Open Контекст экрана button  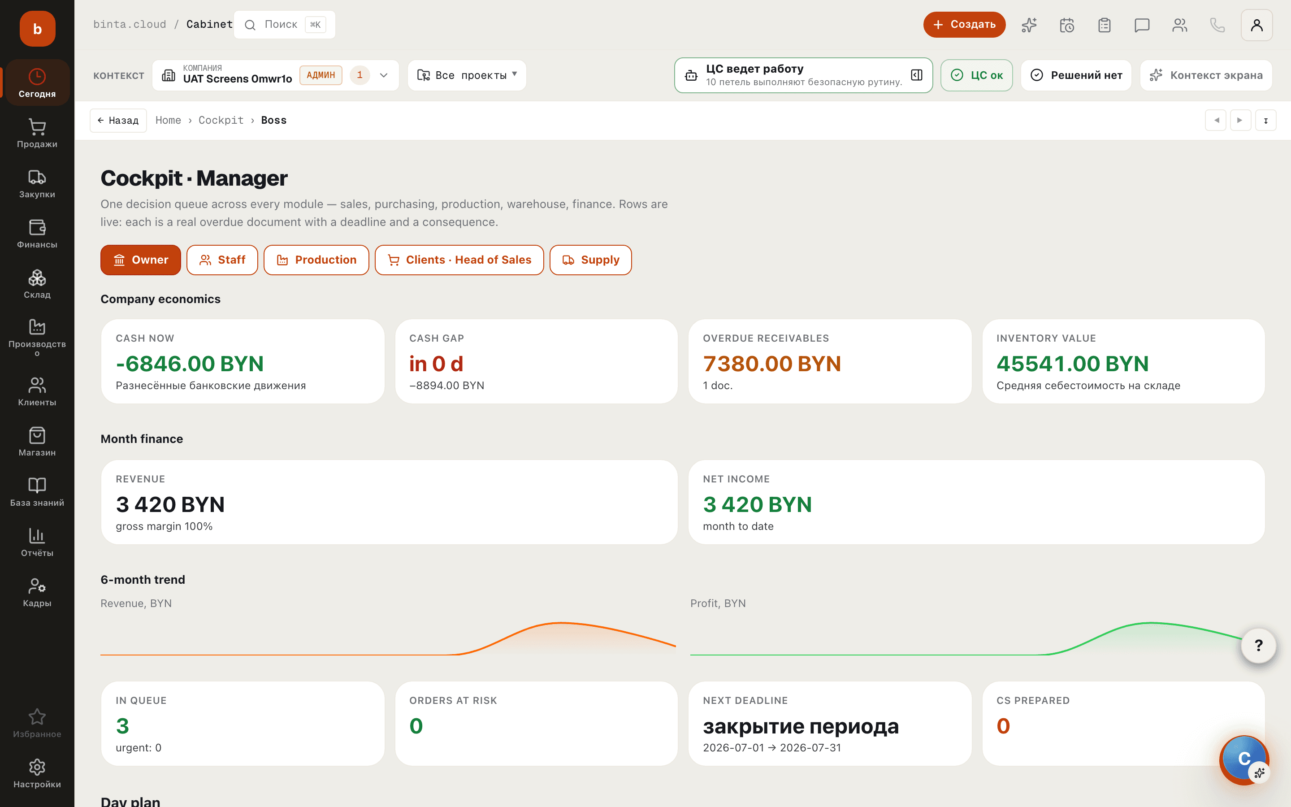(1206, 75)
